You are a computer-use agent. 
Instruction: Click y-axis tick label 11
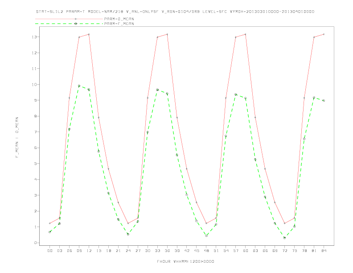tap(34, 69)
